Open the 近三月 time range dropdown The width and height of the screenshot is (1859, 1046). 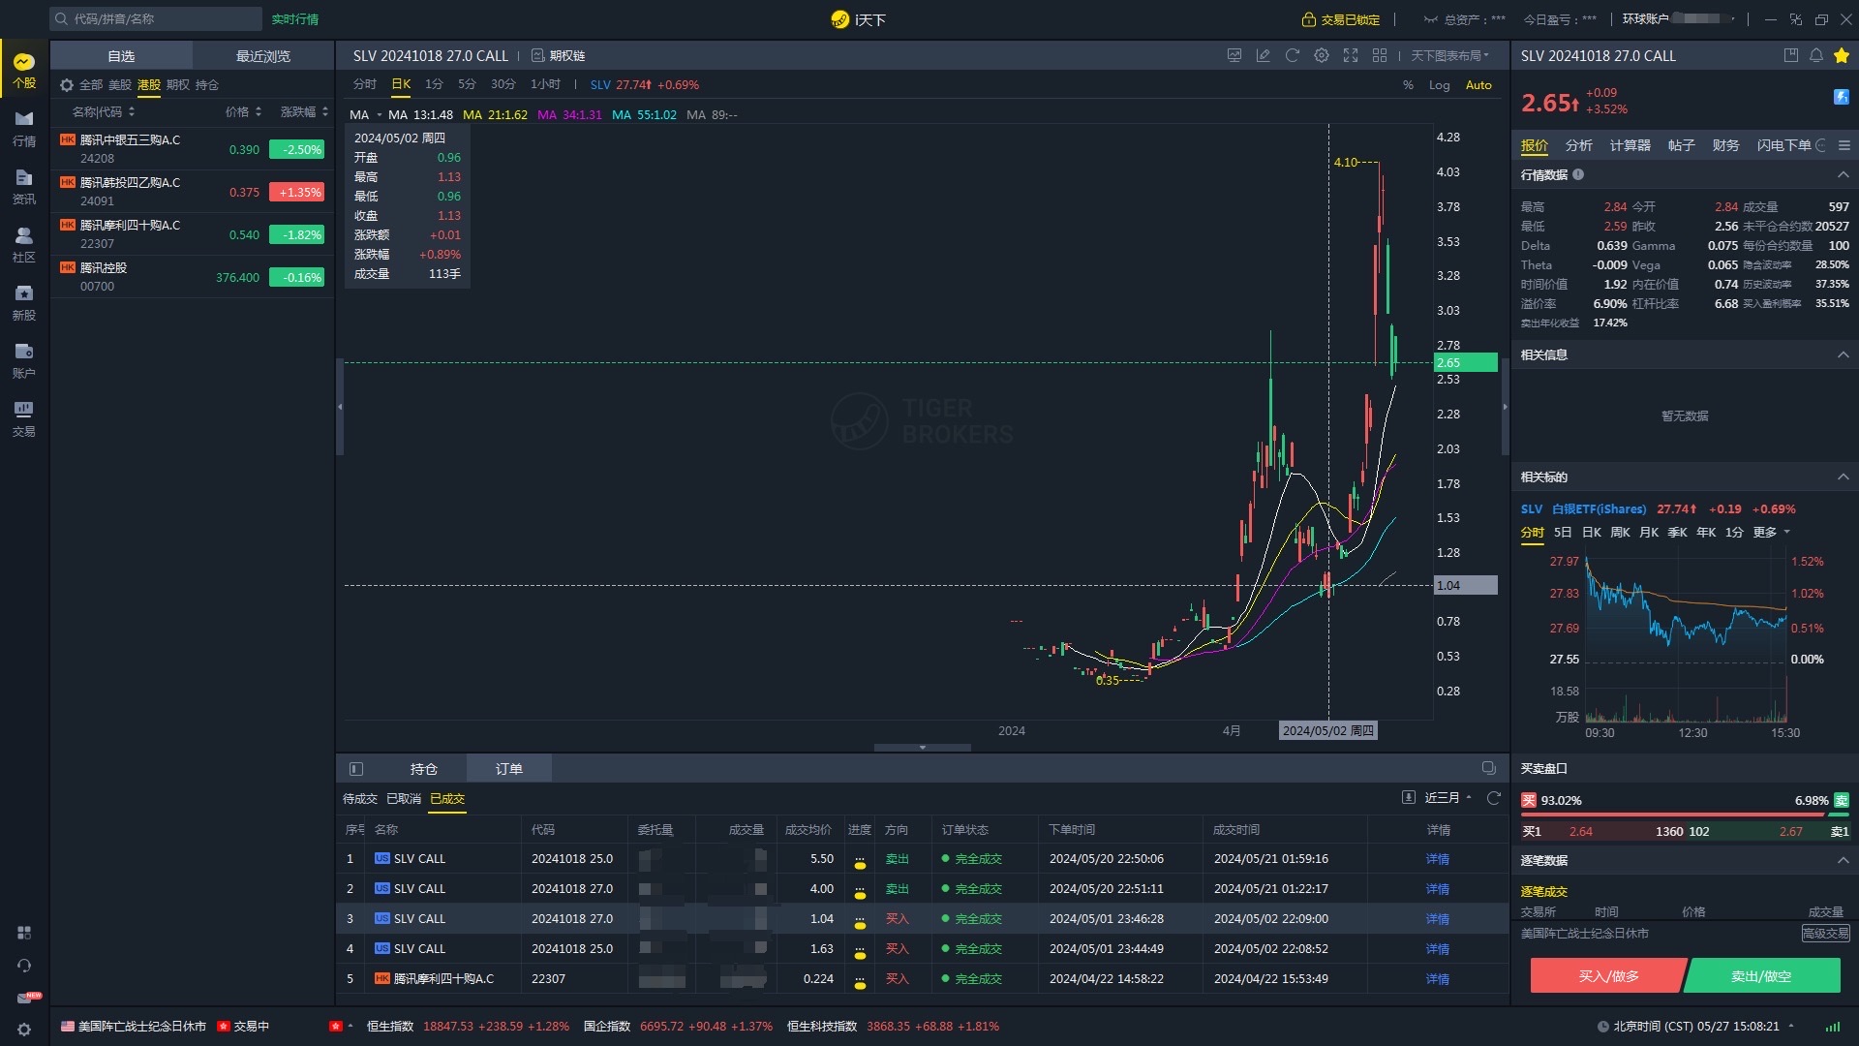tap(1448, 798)
